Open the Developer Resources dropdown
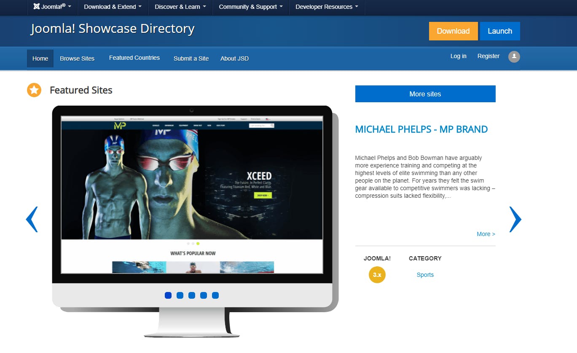577x353 pixels. pyautogui.click(x=327, y=7)
